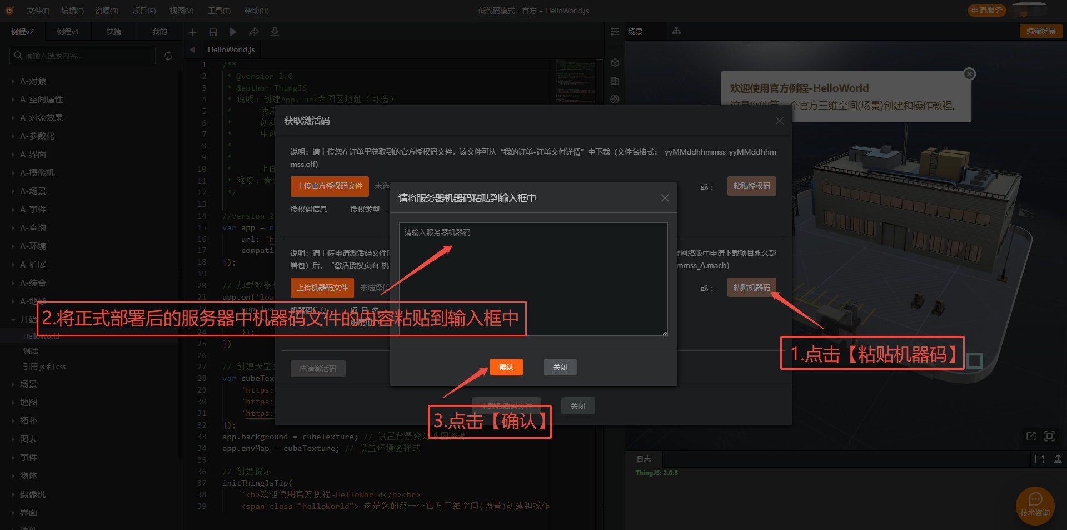Click 关闭 at bottom of 获取激活码 dialog

pyautogui.click(x=578, y=406)
